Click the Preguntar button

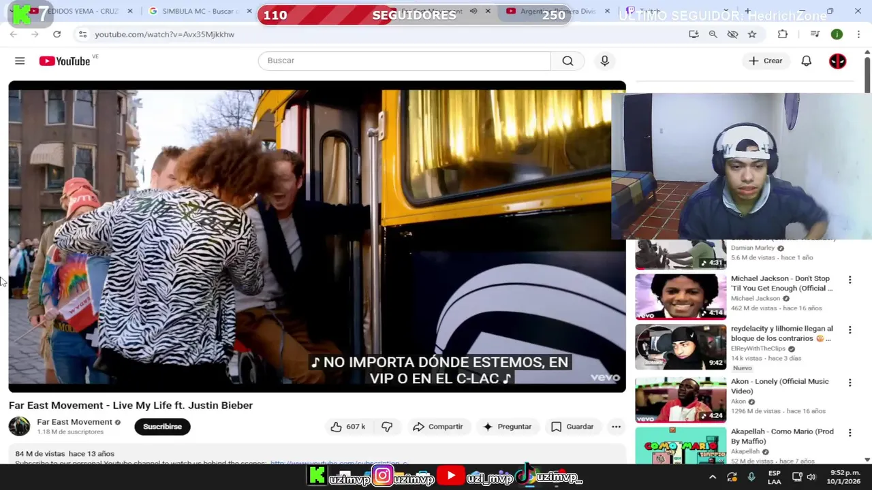(x=507, y=427)
